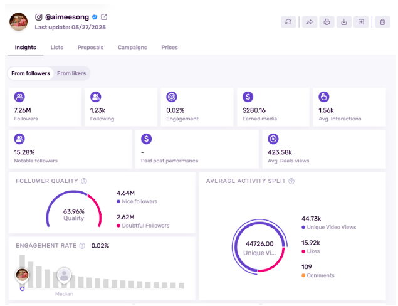Select the Prices tab
The height and width of the screenshot is (306, 398).
tap(169, 48)
